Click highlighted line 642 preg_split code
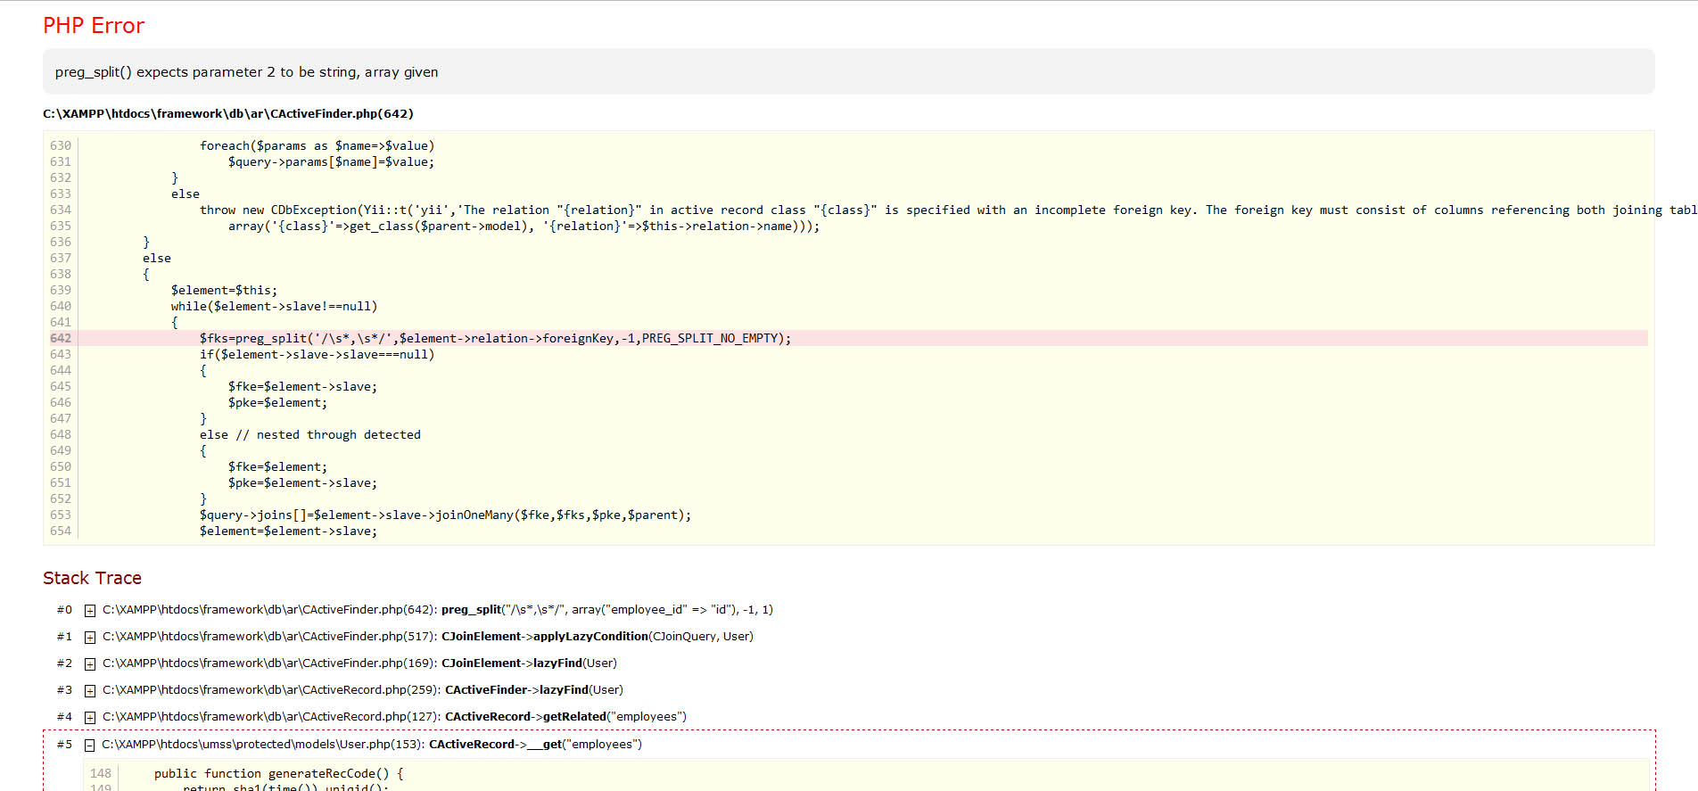 coord(495,339)
